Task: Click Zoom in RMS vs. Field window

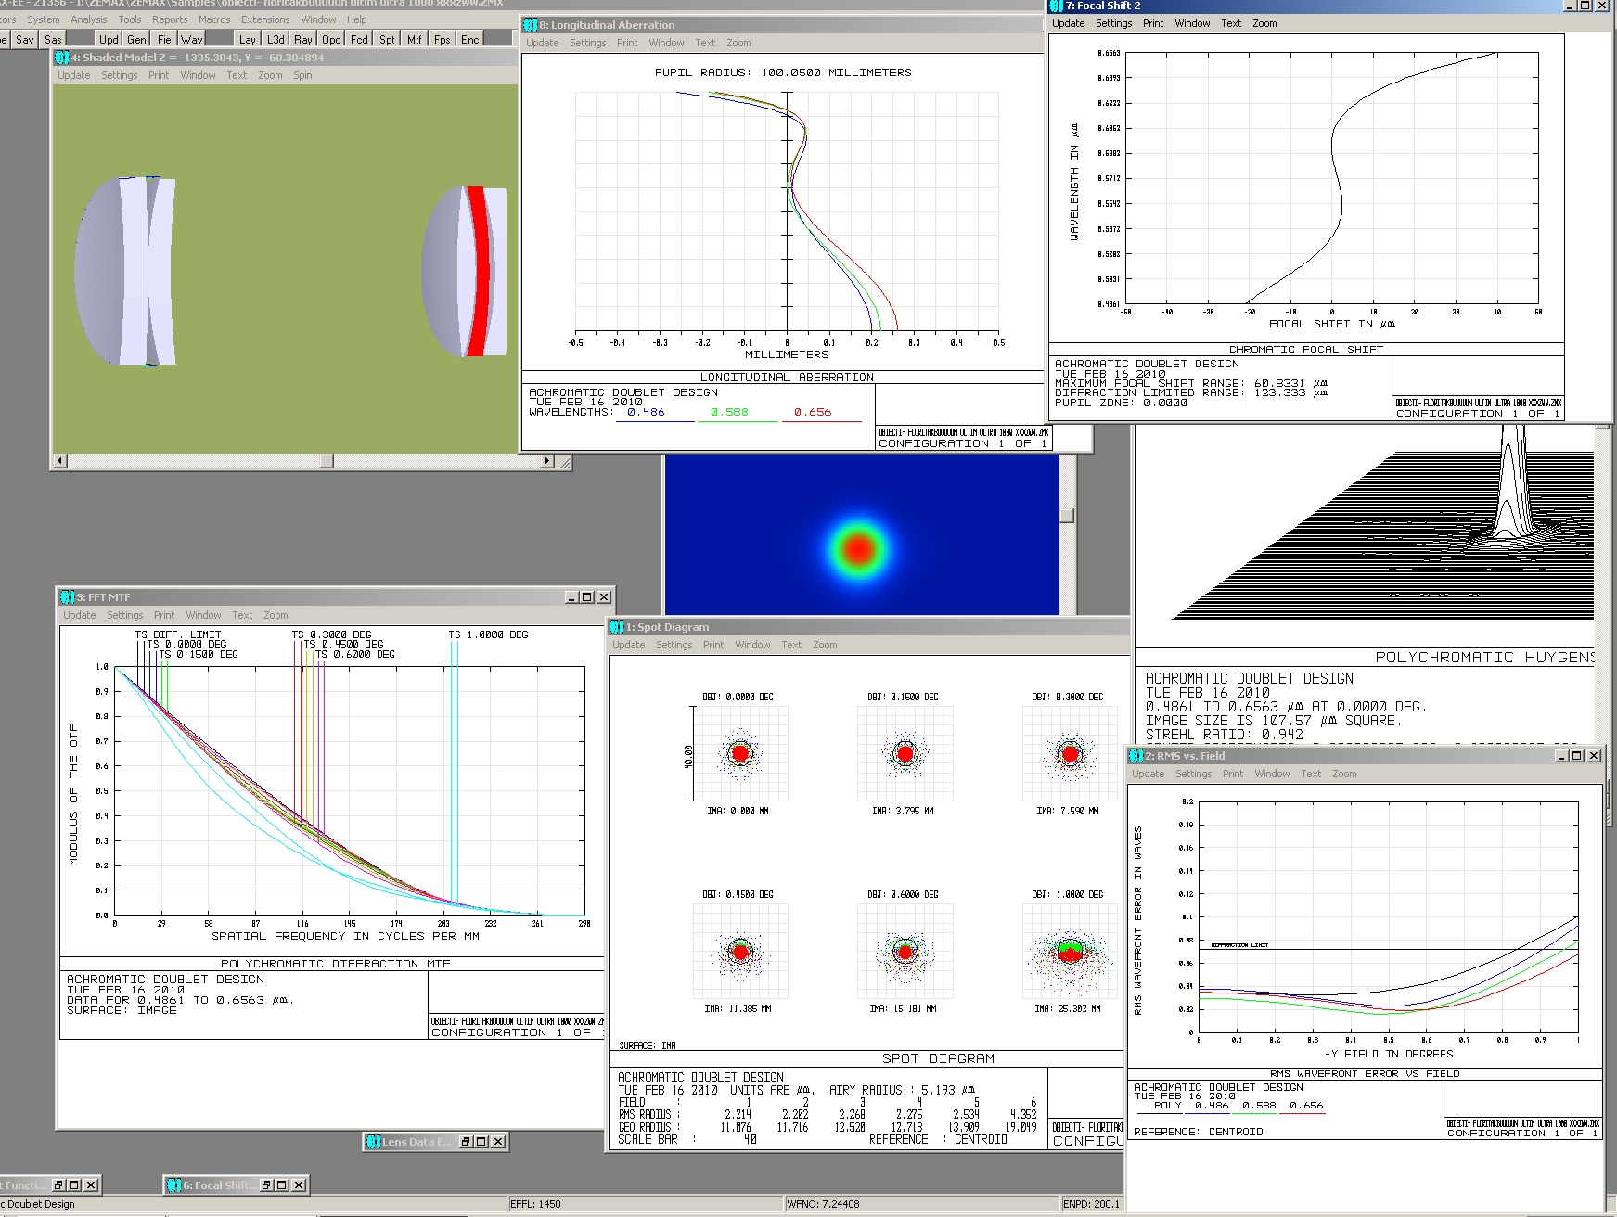Action: click(x=1344, y=775)
